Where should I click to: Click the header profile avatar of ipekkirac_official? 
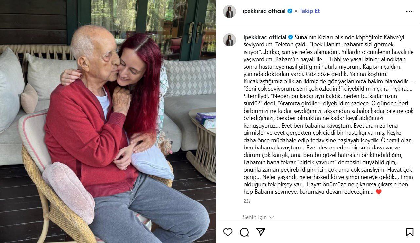[x=229, y=11]
